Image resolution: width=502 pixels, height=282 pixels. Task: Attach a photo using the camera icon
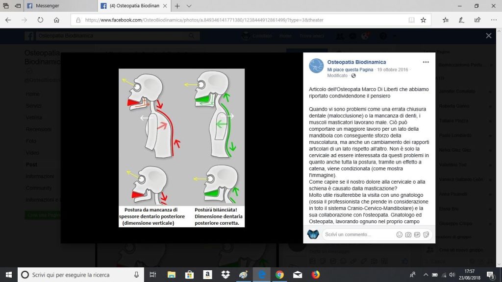point(408,235)
